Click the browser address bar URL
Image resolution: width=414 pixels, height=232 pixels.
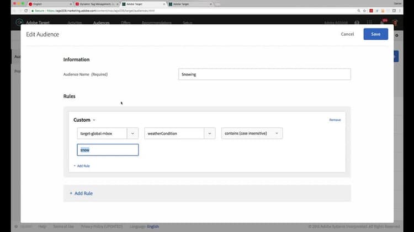pyautogui.click(x=100, y=11)
